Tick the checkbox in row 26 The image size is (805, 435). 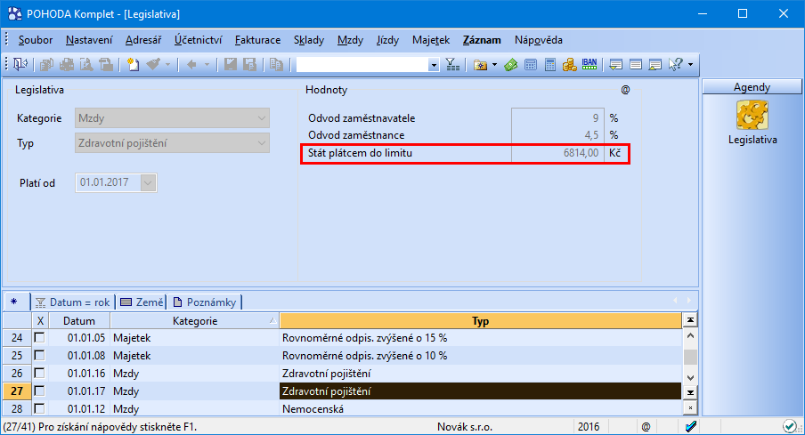tap(39, 373)
